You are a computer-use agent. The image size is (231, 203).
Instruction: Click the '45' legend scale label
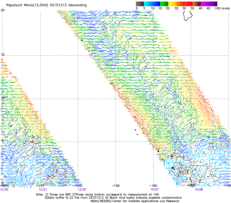click(x=208, y=8)
